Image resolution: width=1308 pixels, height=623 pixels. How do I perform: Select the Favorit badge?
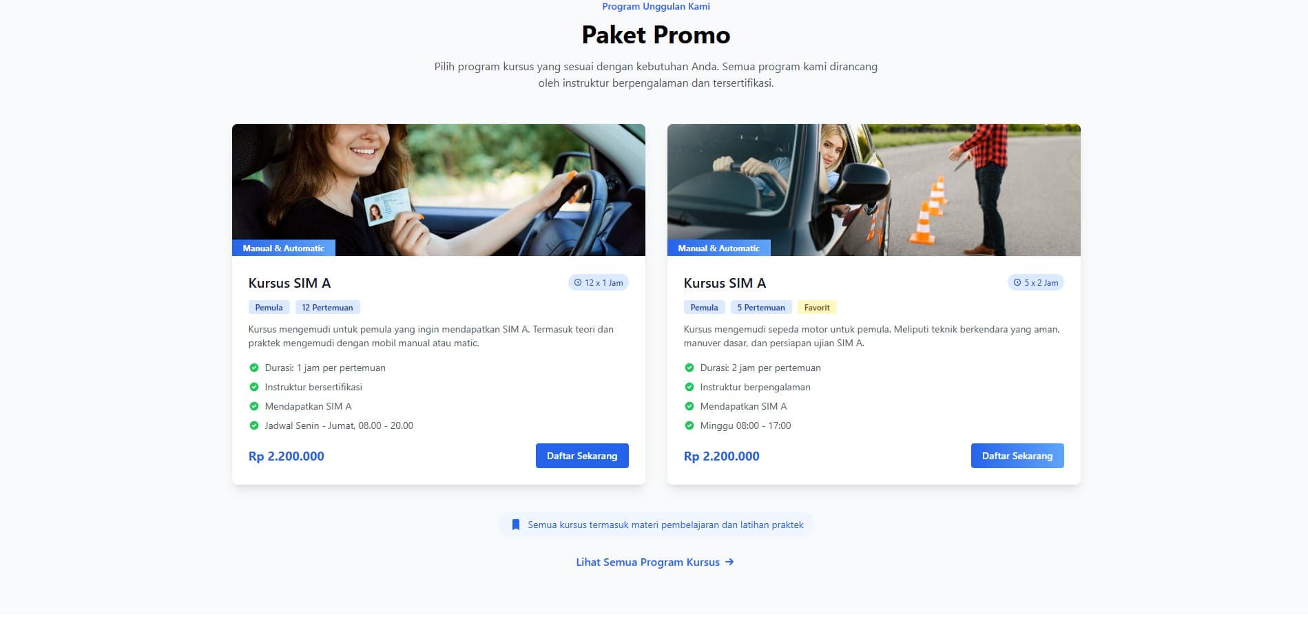tap(817, 308)
